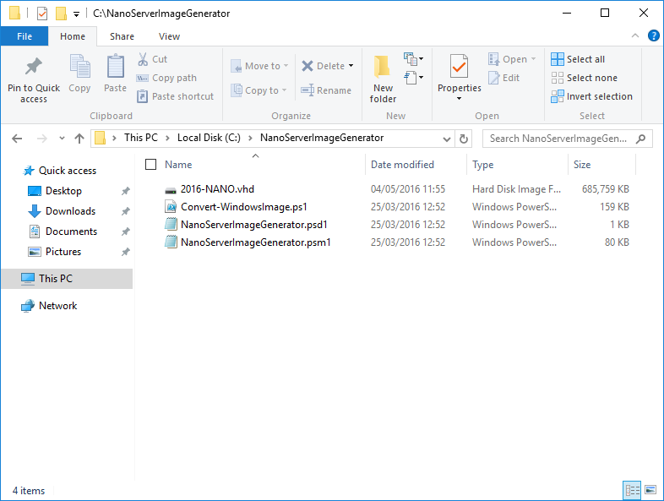
Task: Switch to Details view icon
Action: point(632,490)
